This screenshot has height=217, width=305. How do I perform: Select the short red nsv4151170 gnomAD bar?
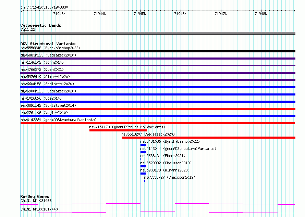click(118, 130)
